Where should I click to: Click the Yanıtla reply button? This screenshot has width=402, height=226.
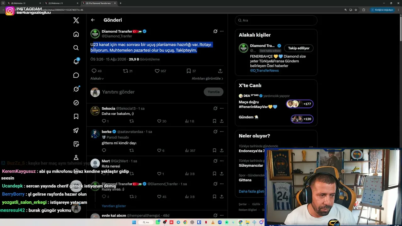coord(214,92)
